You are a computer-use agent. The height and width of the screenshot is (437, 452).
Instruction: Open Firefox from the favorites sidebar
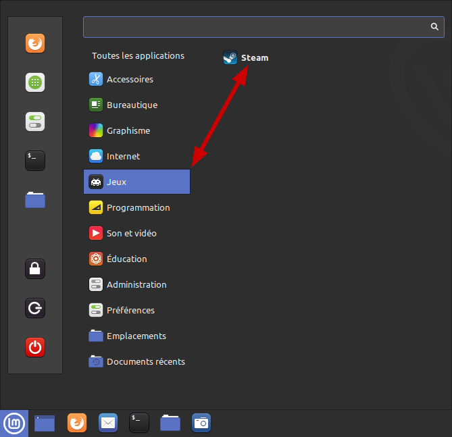(x=35, y=44)
